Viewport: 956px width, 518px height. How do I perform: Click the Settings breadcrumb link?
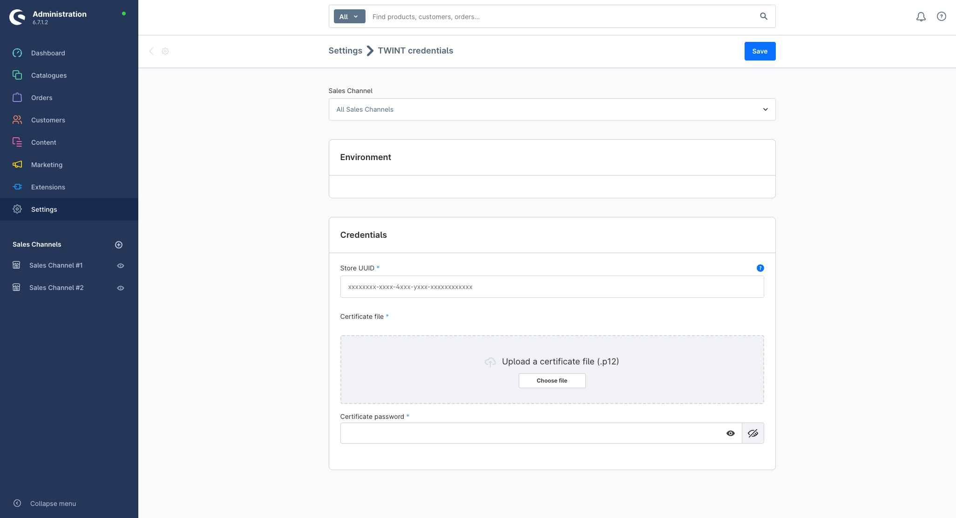tap(345, 51)
